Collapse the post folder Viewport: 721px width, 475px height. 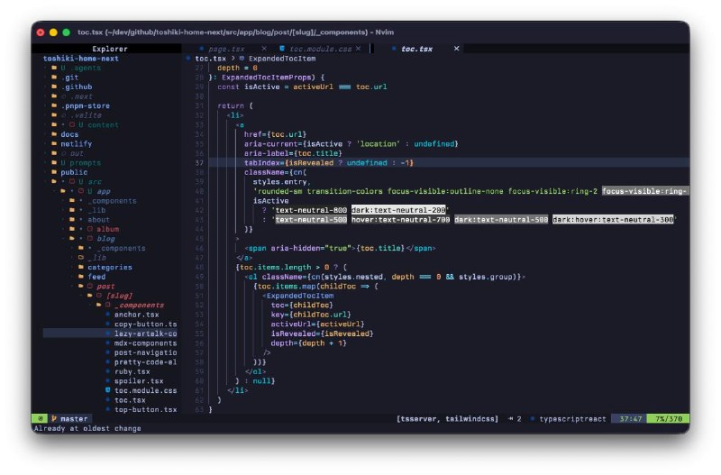(x=105, y=286)
